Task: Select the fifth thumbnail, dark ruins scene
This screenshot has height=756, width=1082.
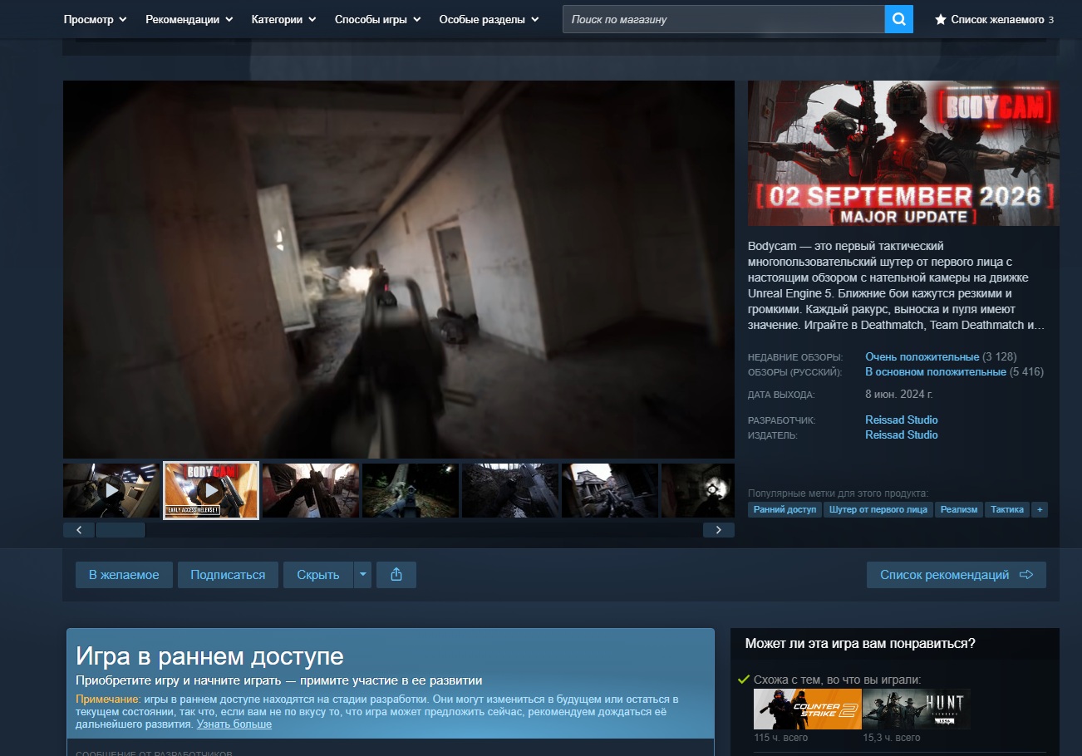Action: click(x=510, y=490)
